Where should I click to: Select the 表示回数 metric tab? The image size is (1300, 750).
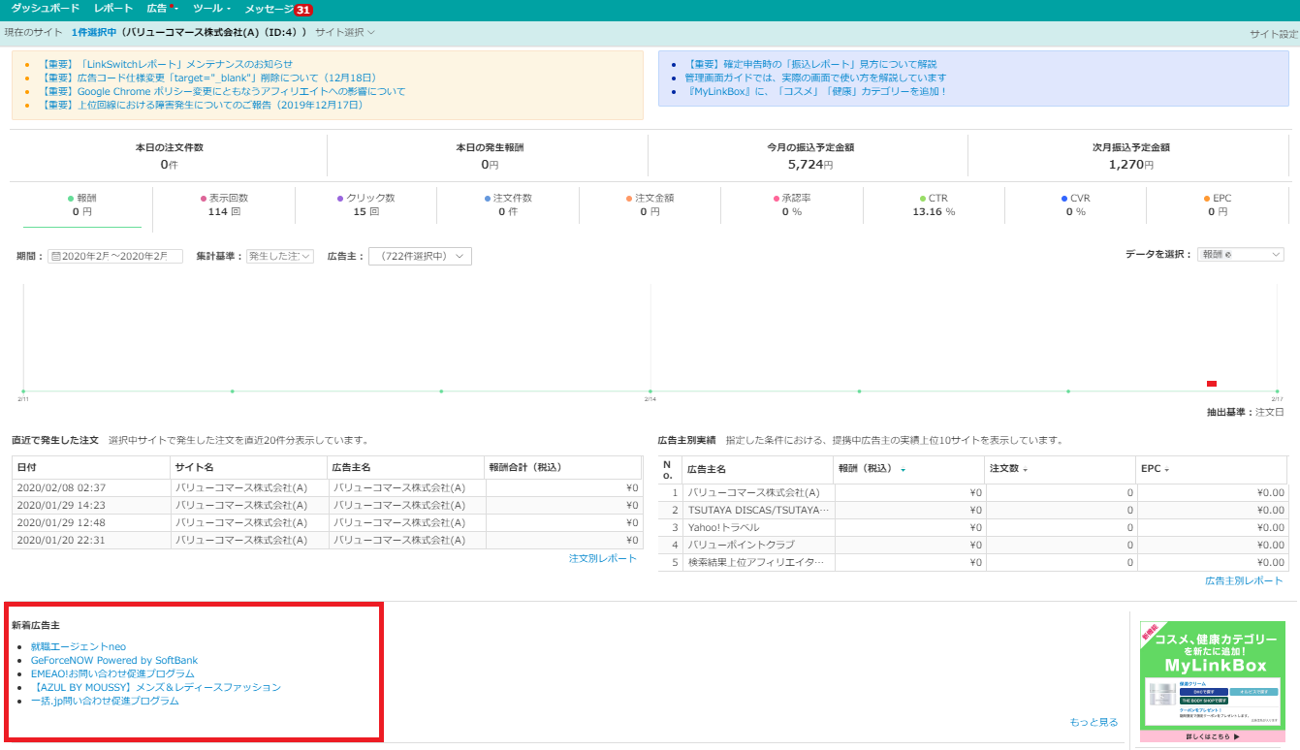(224, 204)
